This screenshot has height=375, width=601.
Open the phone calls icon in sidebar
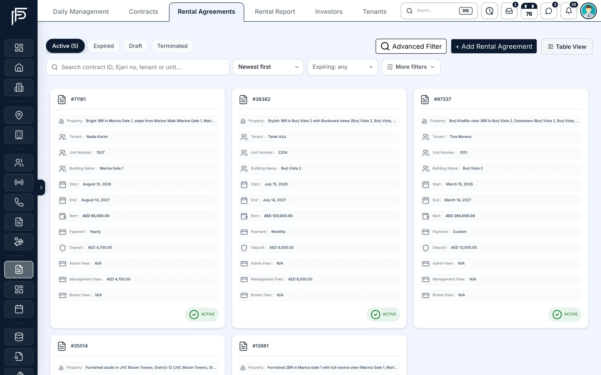click(x=19, y=202)
